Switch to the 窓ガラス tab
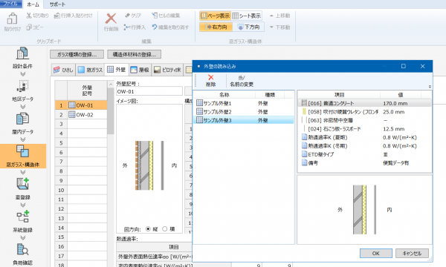Viewport: 446px width, 267px height. click(90, 70)
